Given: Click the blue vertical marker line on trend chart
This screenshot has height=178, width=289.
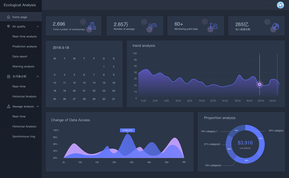Looking at the screenshot, I should tap(277, 74).
